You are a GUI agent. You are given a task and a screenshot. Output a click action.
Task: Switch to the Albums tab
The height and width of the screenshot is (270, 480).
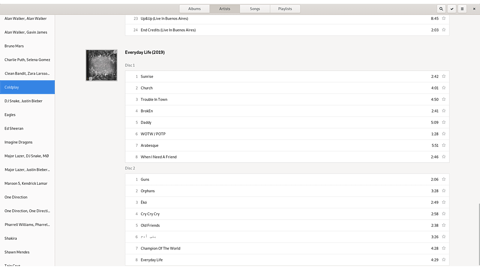pos(194,9)
